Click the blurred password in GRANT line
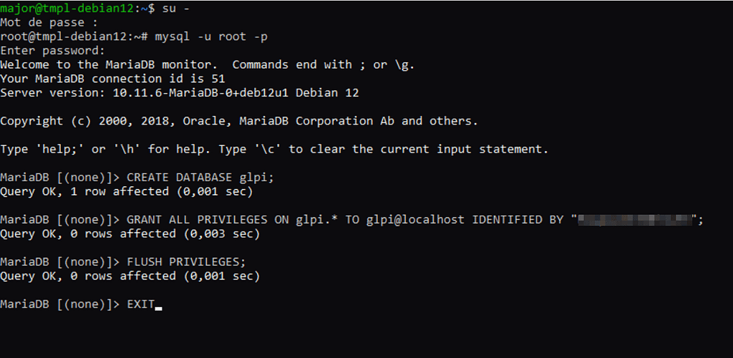This screenshot has height=358, width=733. click(x=636, y=220)
